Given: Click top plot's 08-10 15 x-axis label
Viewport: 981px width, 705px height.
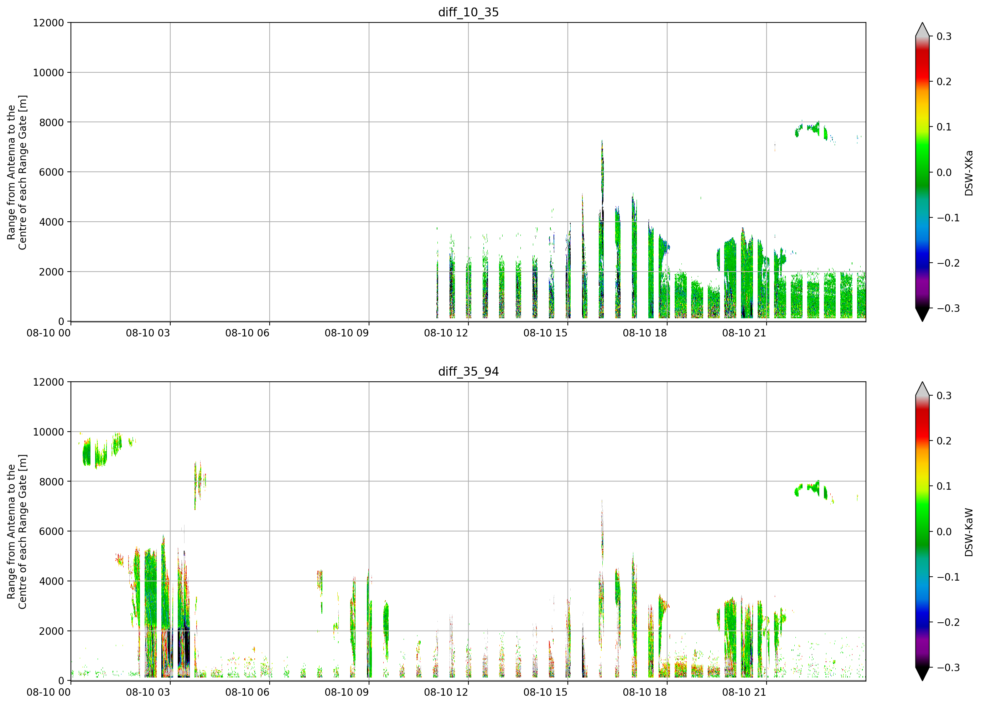Looking at the screenshot, I should coord(545,333).
